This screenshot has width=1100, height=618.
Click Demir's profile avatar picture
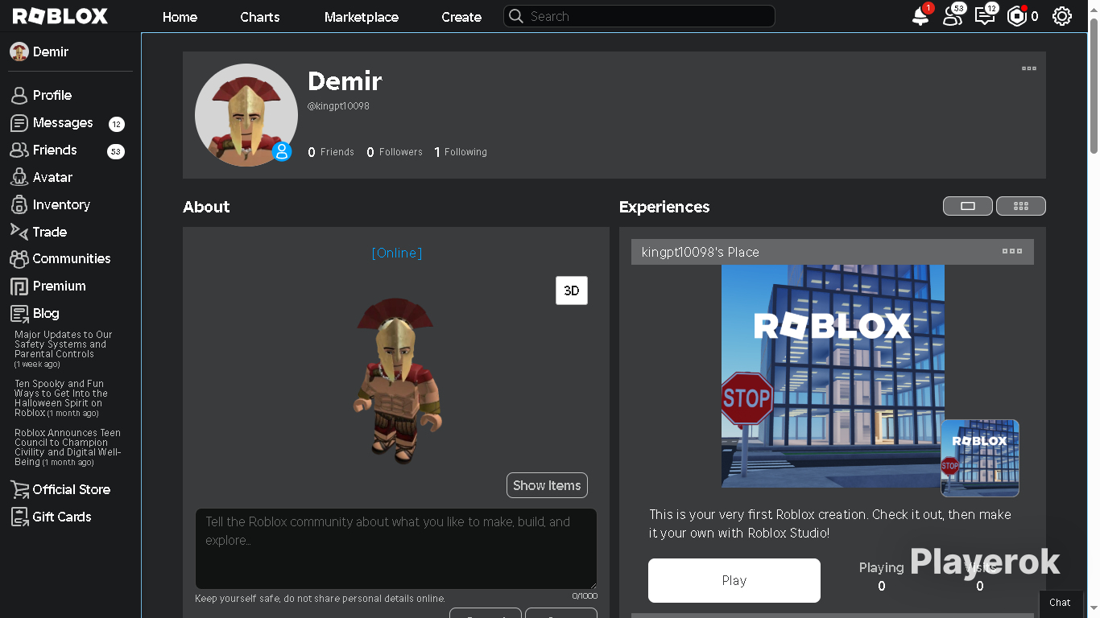pyautogui.click(x=246, y=115)
